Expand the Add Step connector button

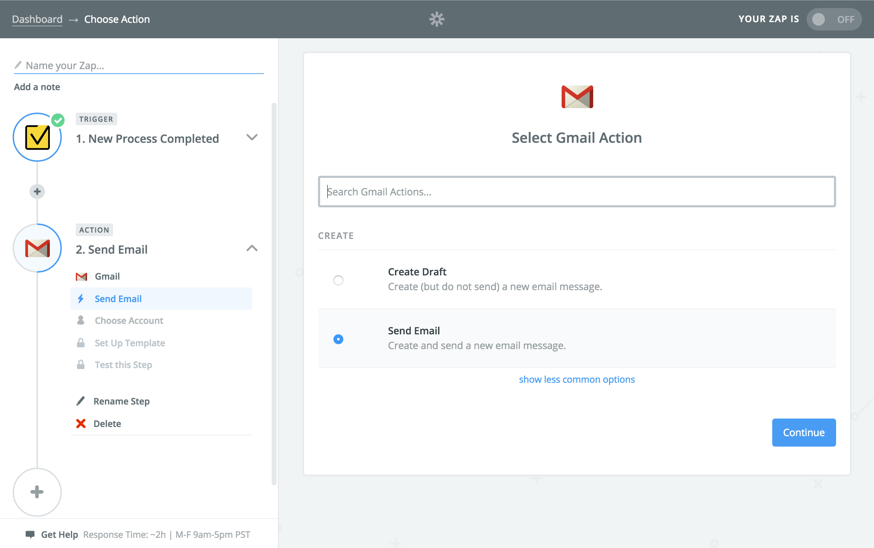pyautogui.click(x=37, y=191)
